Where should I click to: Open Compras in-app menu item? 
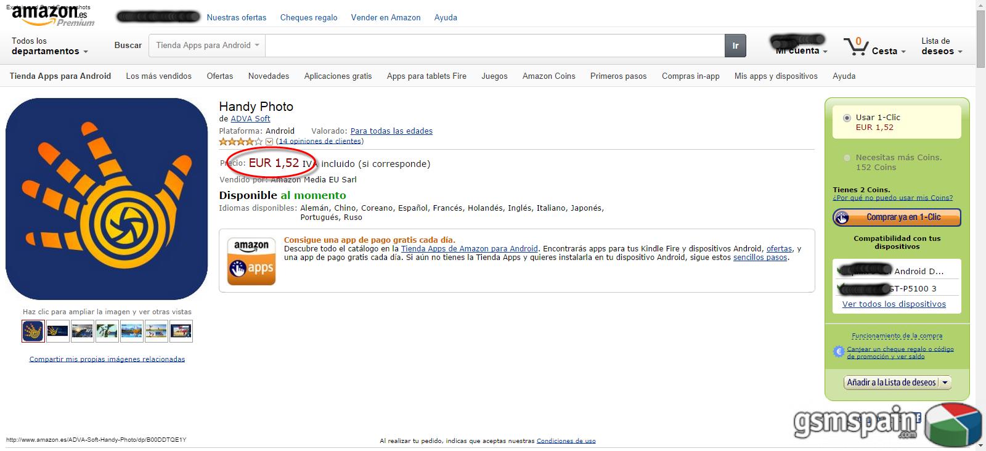tap(691, 76)
